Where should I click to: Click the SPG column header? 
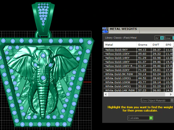tap(169, 45)
